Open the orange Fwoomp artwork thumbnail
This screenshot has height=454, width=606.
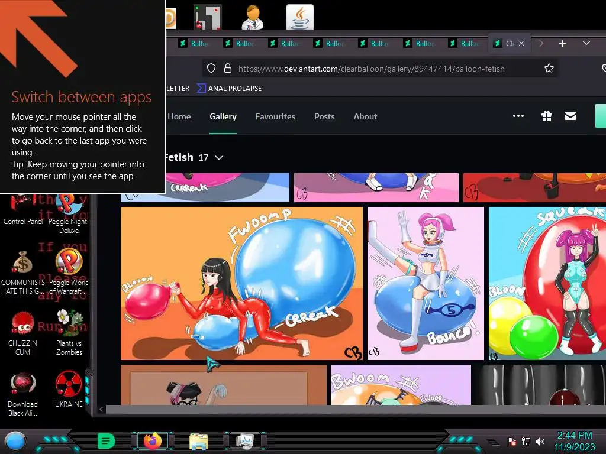click(241, 283)
